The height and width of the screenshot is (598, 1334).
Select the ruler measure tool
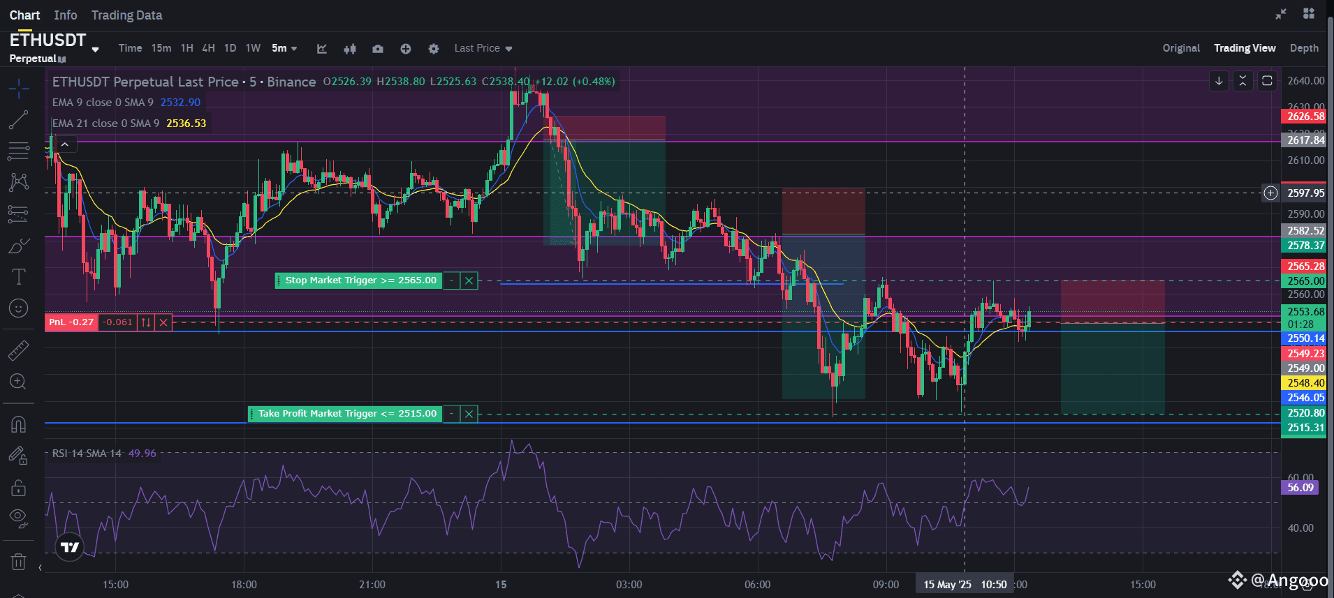(18, 350)
